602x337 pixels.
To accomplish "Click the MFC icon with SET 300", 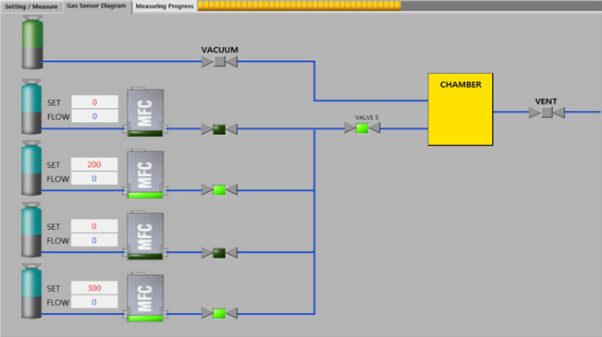I will tap(145, 297).
